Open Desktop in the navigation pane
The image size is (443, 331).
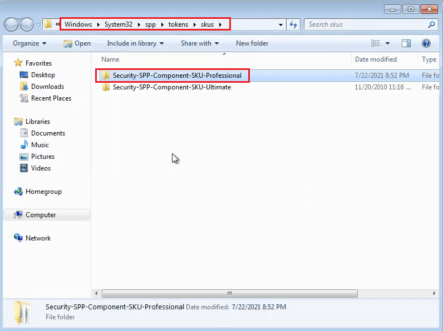pos(43,75)
